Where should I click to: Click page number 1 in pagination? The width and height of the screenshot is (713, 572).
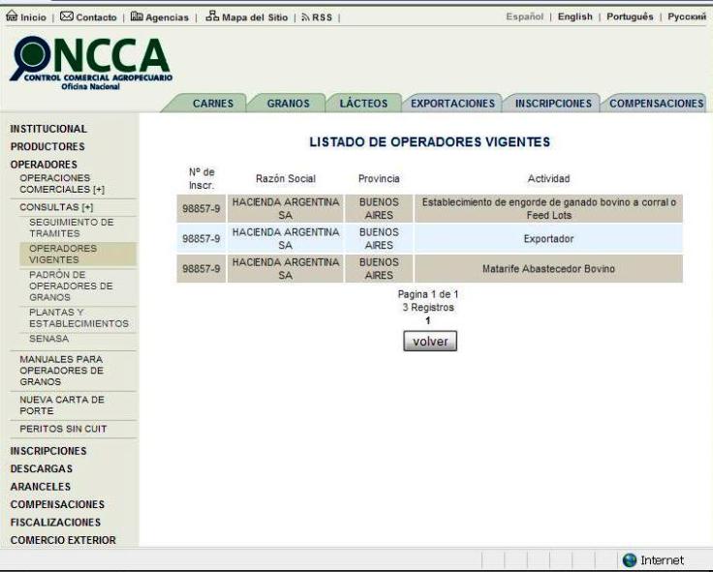click(x=428, y=320)
